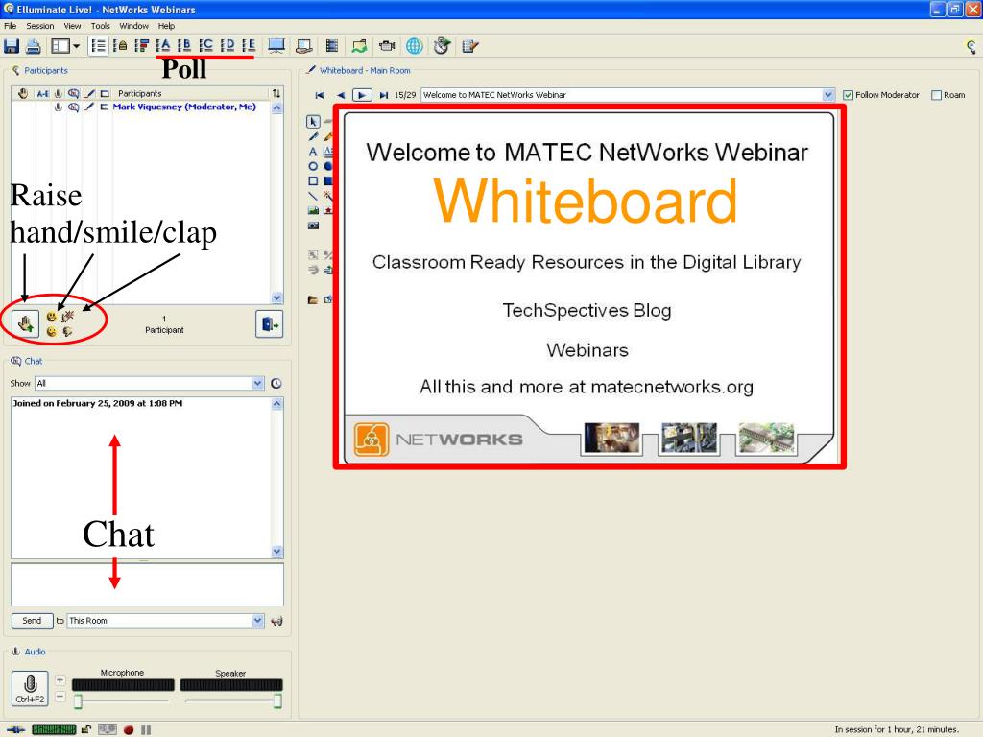This screenshot has width=983, height=737.
Task: Go to last whiteboard screen button
Action: [x=384, y=95]
